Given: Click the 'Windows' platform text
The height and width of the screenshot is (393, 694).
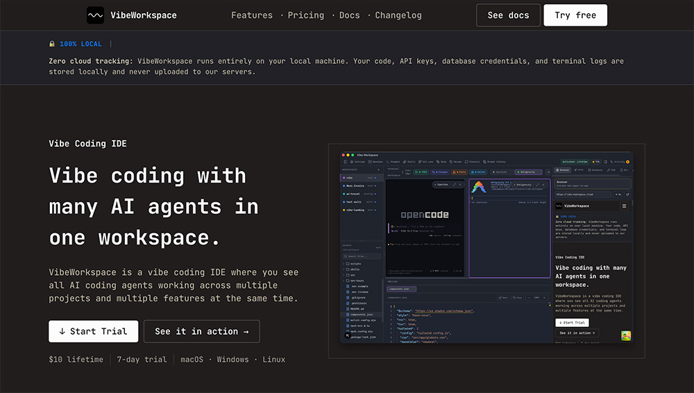Looking at the screenshot, I should (232, 360).
